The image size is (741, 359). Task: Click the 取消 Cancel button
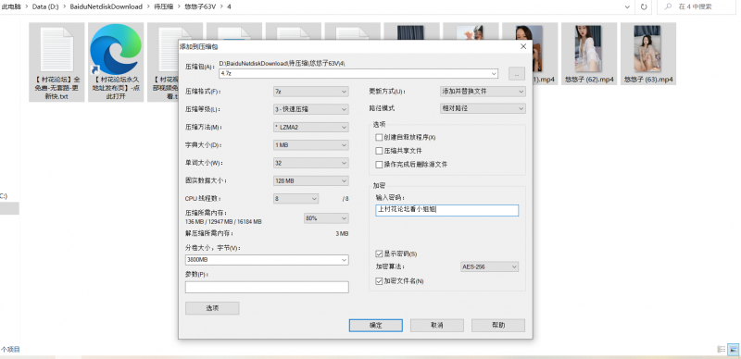(x=437, y=326)
